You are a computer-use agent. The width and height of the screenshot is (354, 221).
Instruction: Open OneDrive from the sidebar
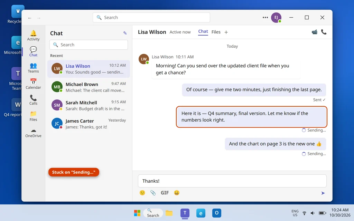[33, 133]
